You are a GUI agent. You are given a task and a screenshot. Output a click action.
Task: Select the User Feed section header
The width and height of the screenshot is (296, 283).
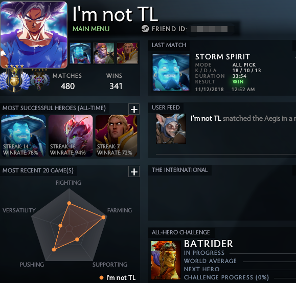(166, 107)
